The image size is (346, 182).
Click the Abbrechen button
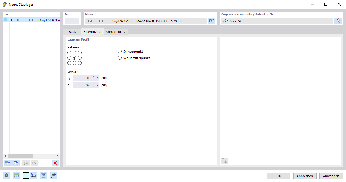(305, 176)
